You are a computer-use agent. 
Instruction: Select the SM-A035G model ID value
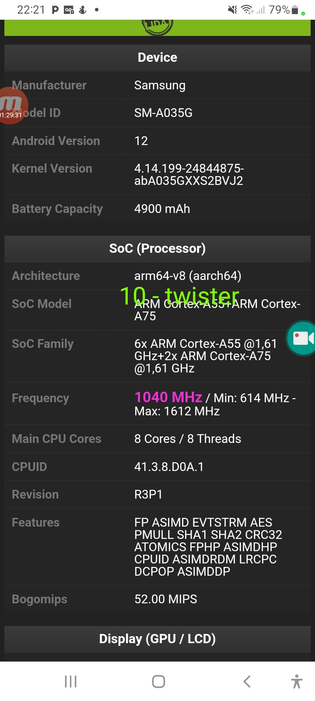[163, 113]
